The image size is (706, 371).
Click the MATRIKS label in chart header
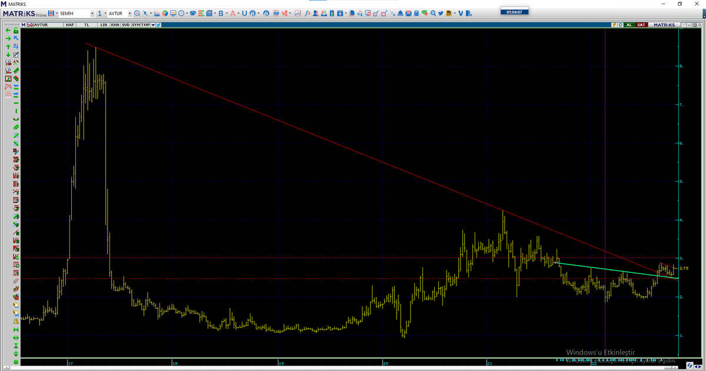coord(663,25)
